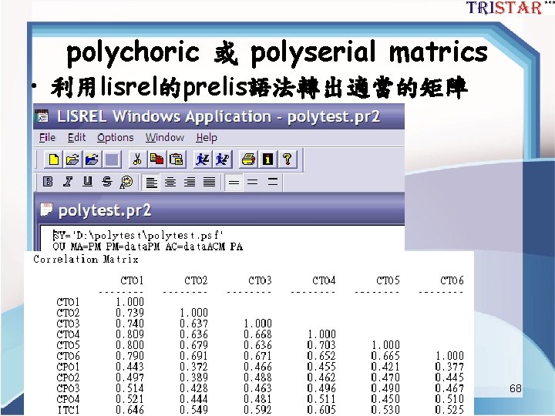Open the File menu
The width and height of the screenshot is (555, 416).
pos(48,137)
